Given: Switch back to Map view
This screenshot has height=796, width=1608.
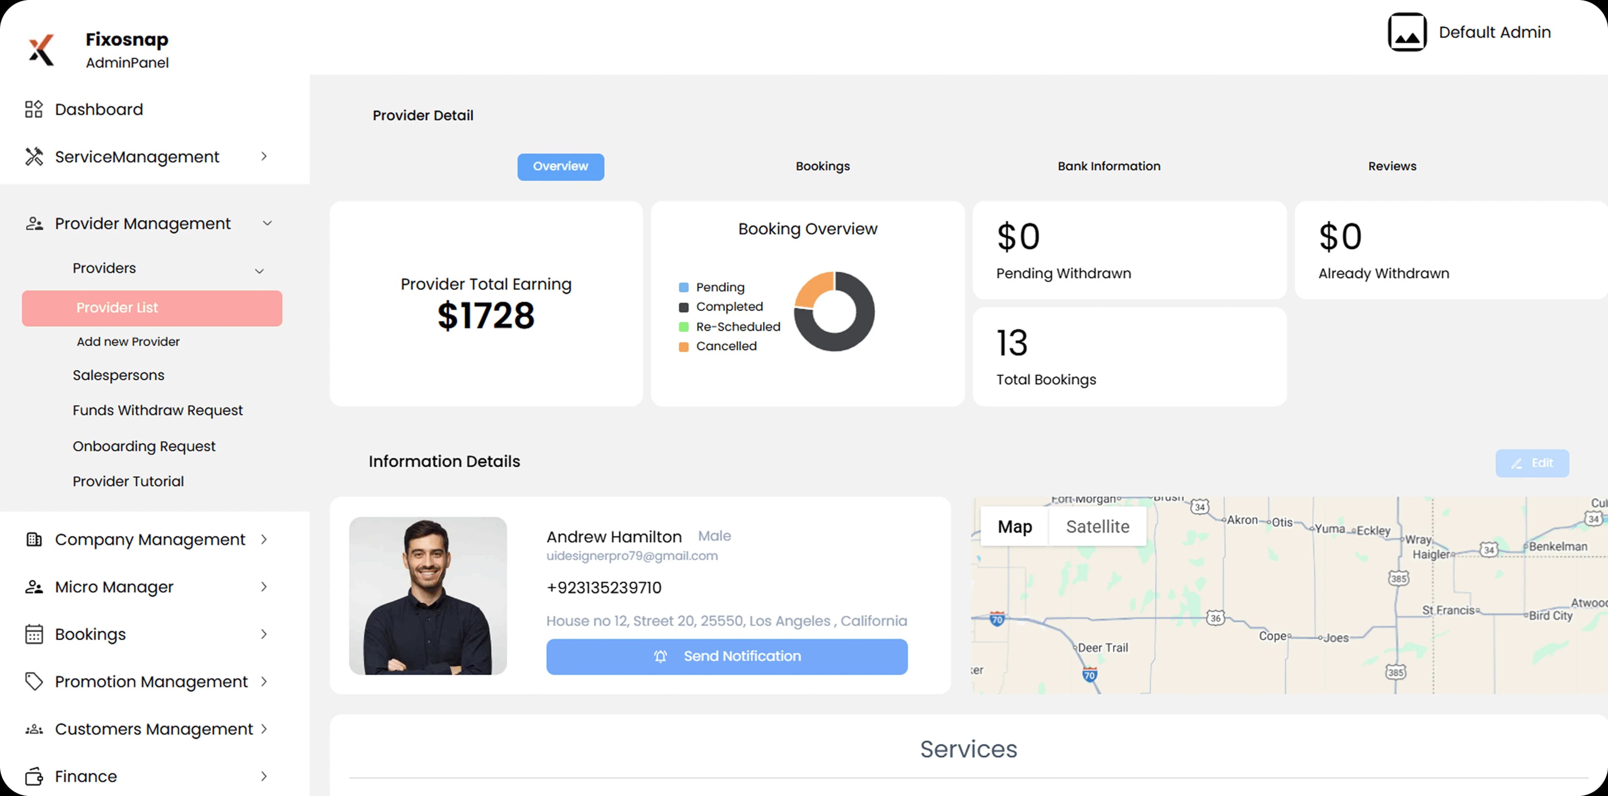Looking at the screenshot, I should click(1014, 526).
